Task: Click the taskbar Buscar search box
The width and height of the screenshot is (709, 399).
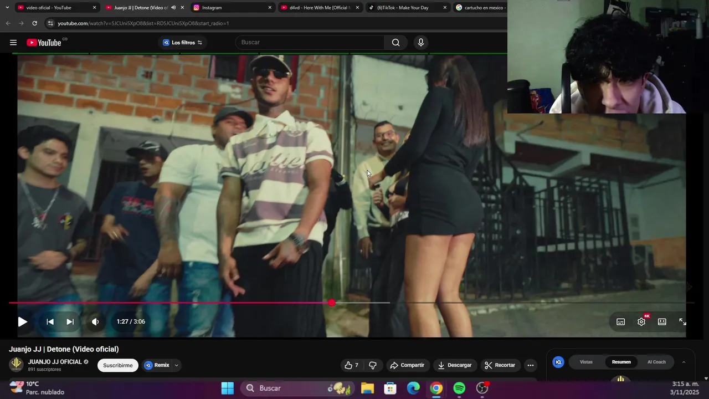Action: point(296,388)
